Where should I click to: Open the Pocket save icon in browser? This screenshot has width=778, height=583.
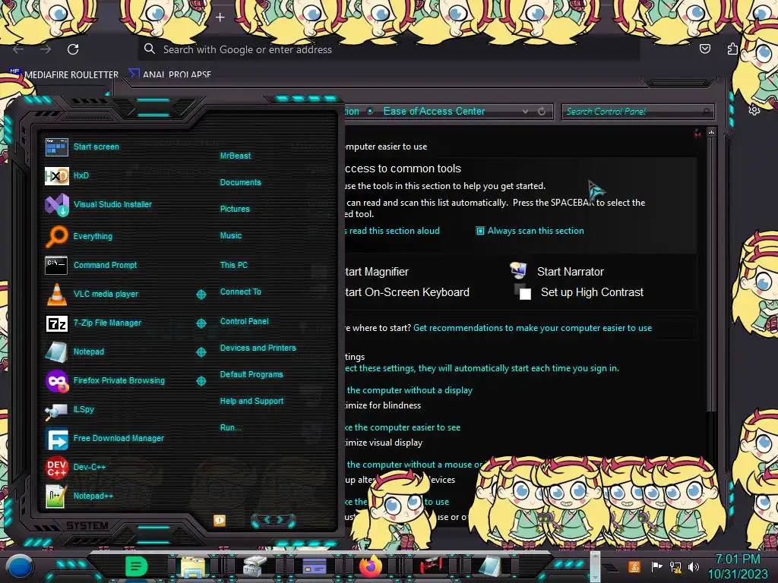(704, 49)
